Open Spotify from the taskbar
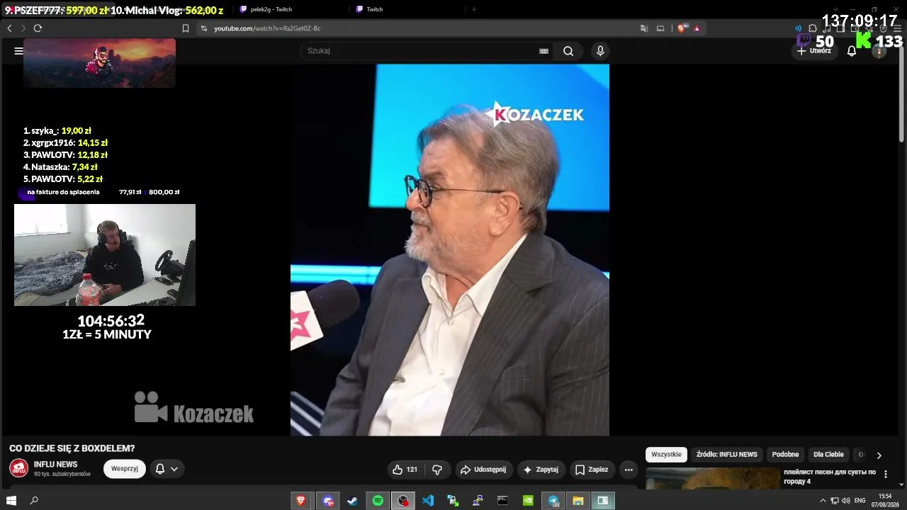 click(378, 501)
